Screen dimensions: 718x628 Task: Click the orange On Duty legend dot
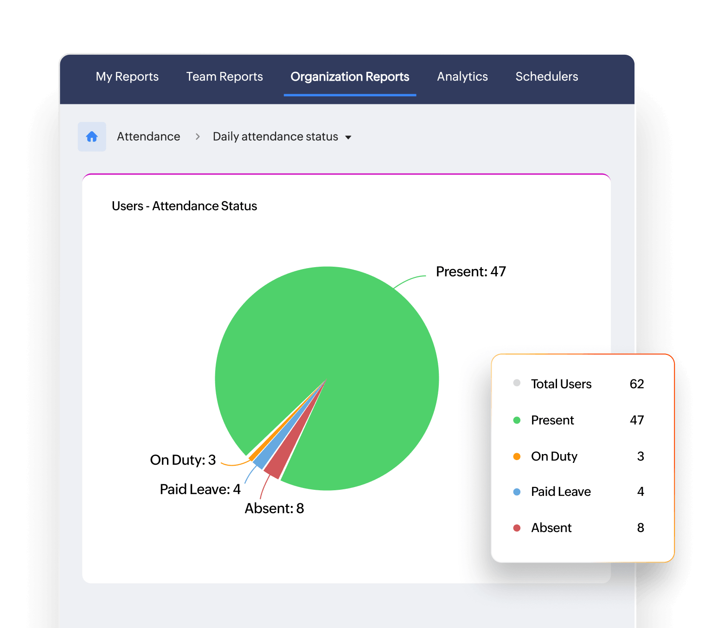pos(517,456)
